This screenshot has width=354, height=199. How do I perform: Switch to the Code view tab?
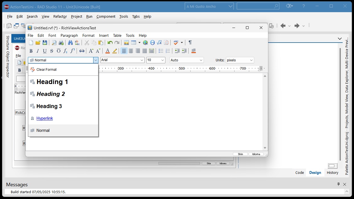300,172
